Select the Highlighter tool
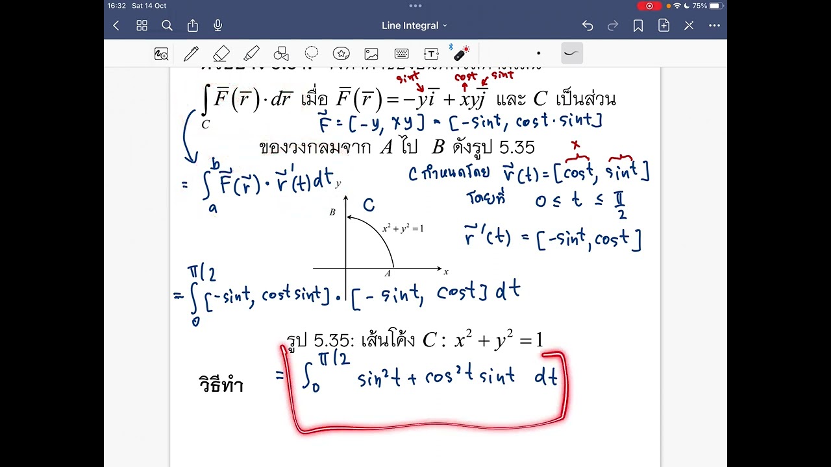Viewport: 831px width, 467px height. [251, 54]
